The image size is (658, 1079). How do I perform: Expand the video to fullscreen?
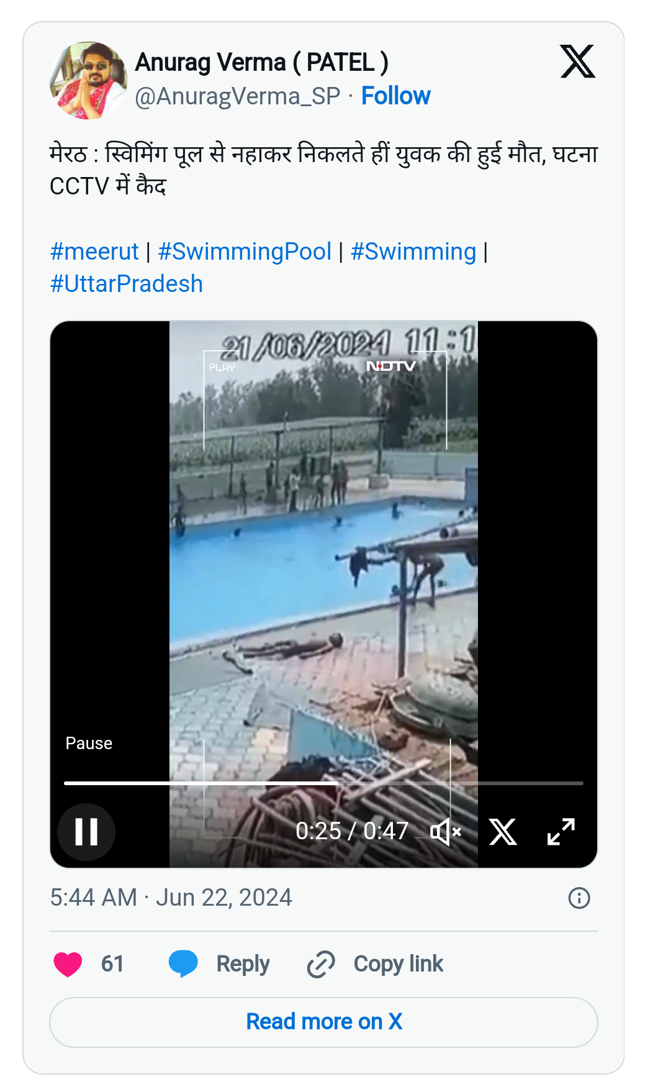pos(561,832)
